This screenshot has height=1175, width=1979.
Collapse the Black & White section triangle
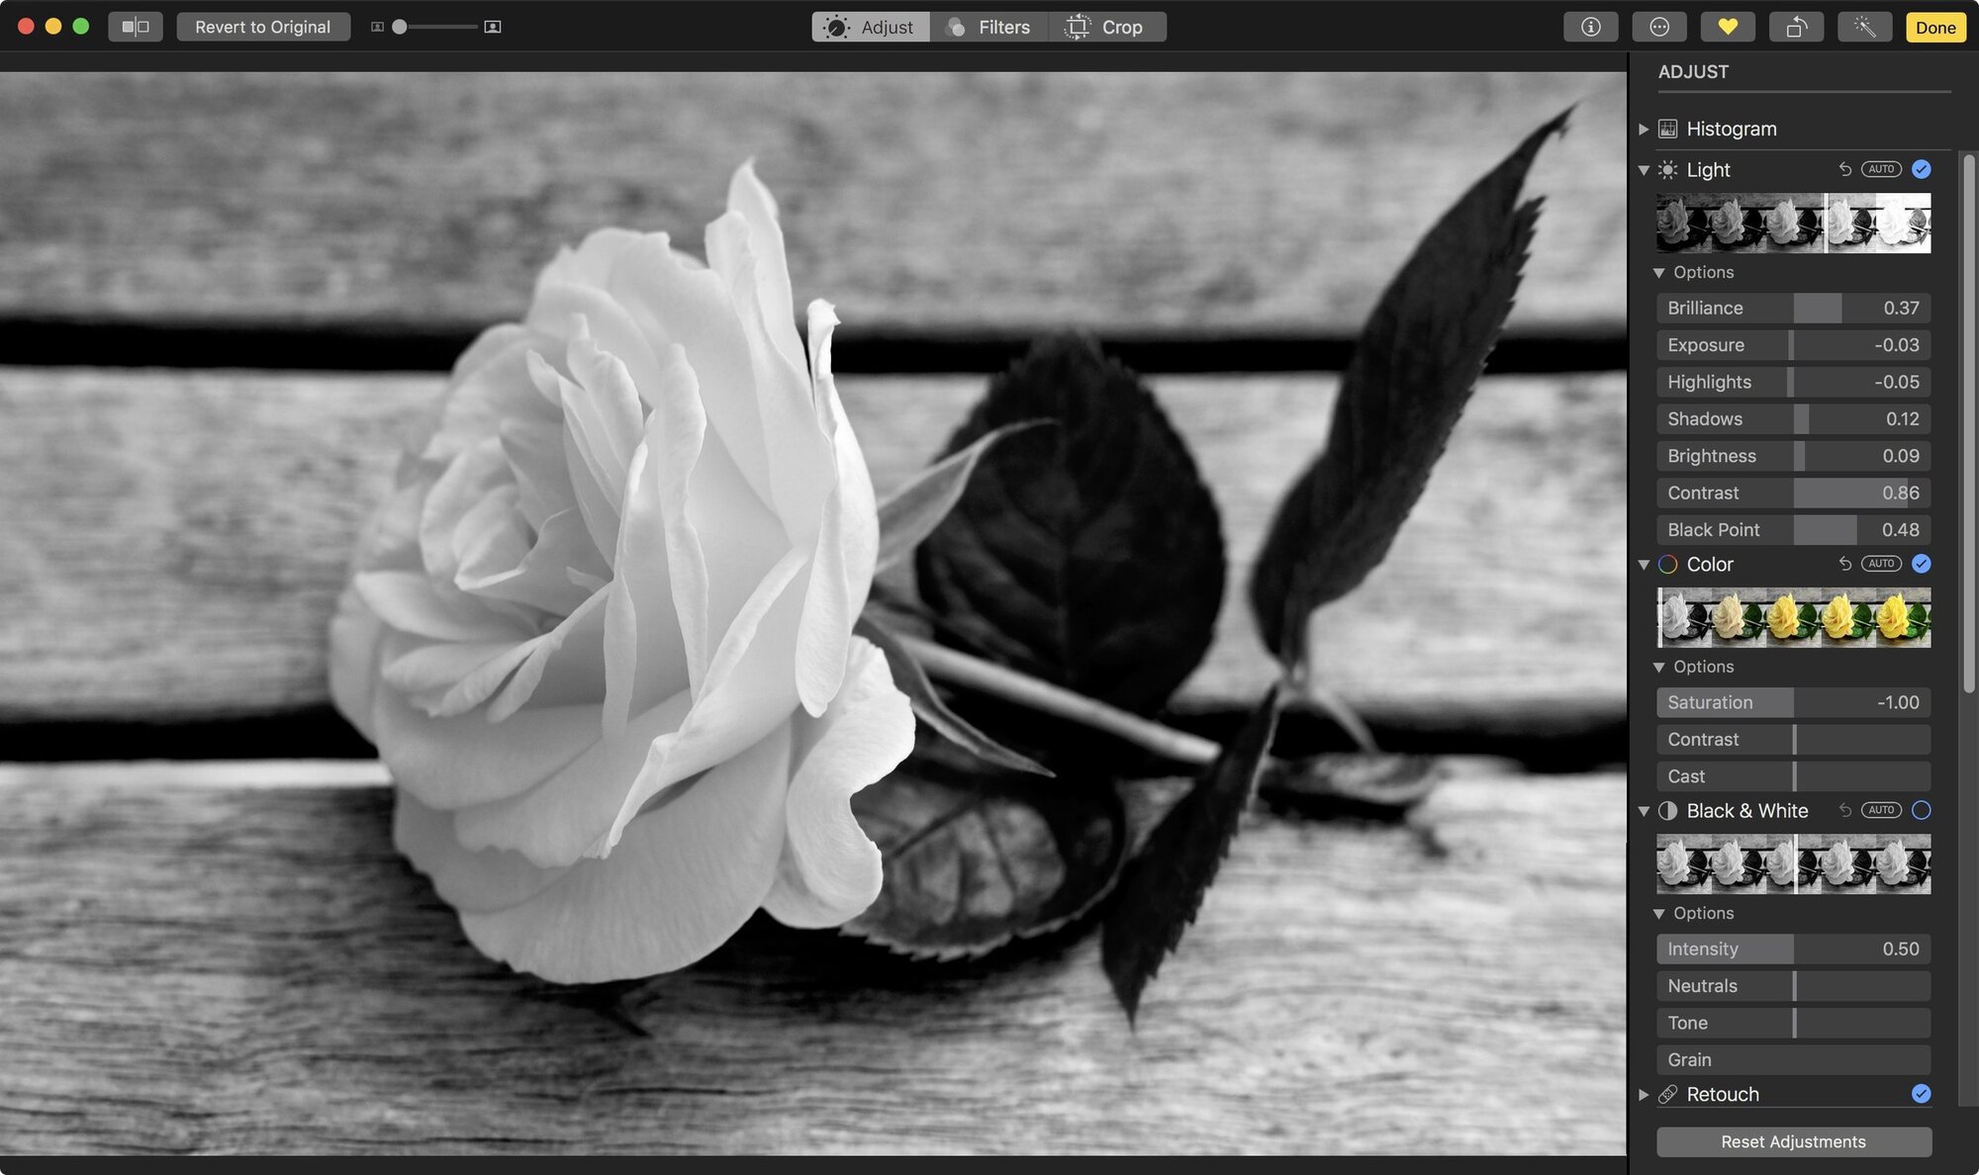click(x=1643, y=811)
